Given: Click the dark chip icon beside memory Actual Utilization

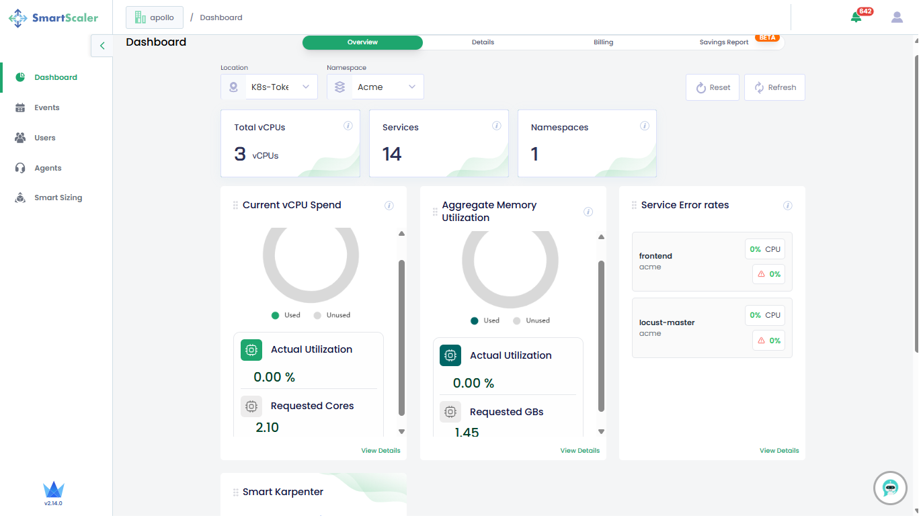Looking at the screenshot, I should [x=450, y=355].
